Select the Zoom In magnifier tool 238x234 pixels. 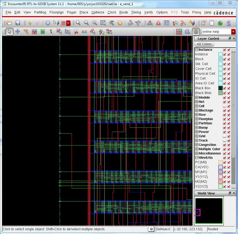coord(78,23)
